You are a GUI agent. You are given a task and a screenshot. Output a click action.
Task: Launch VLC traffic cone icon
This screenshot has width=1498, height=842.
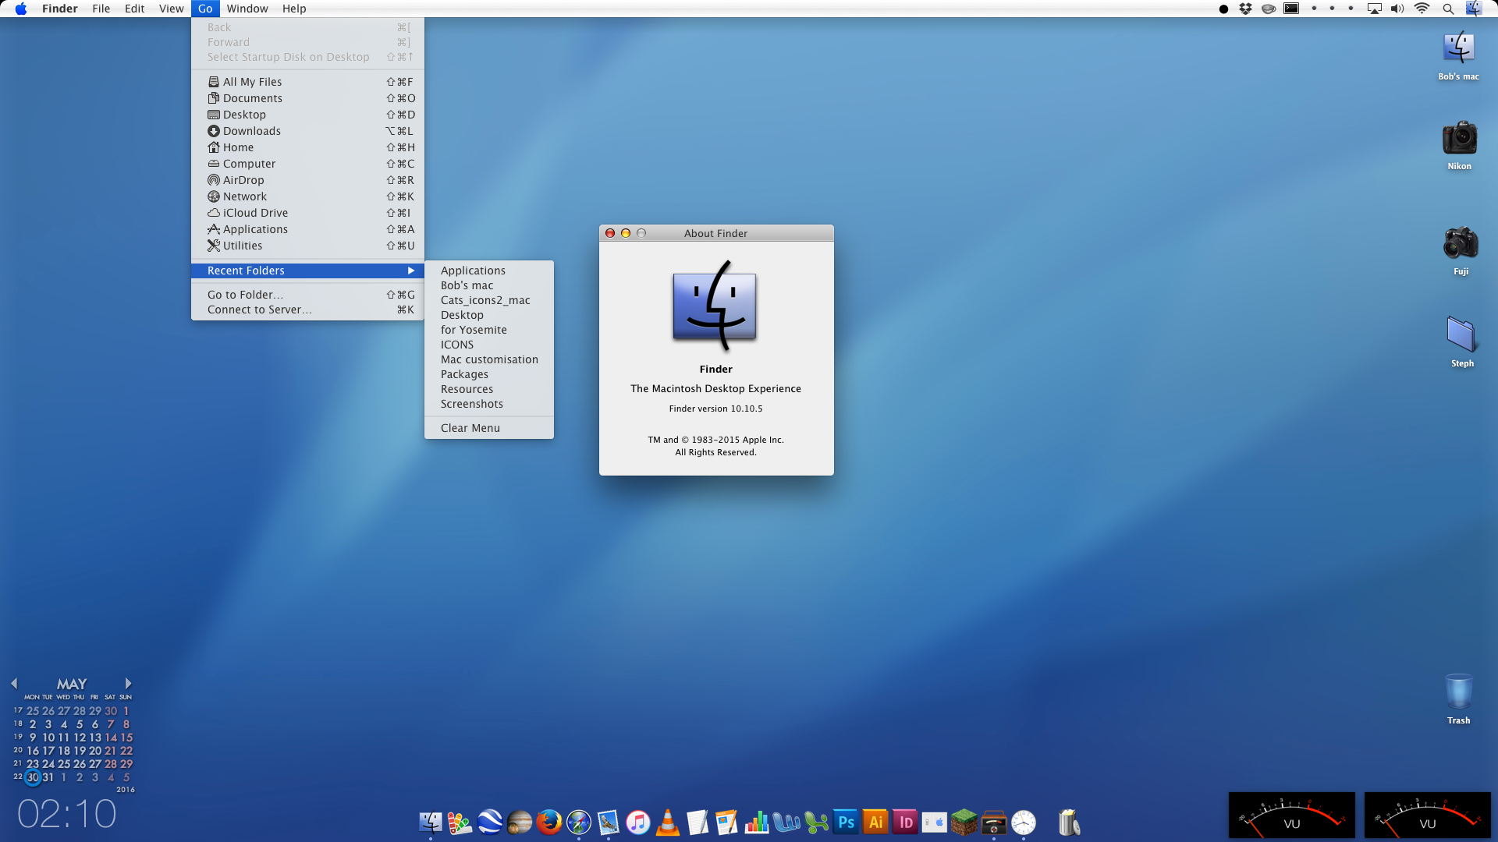pos(668,823)
